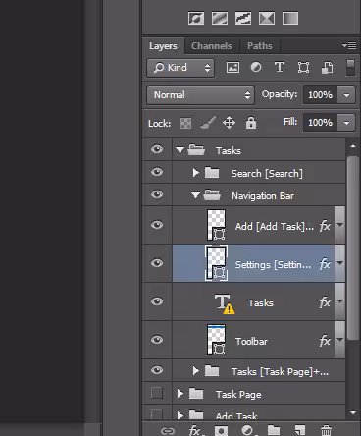Open the add layer style fx menu

[195, 430]
